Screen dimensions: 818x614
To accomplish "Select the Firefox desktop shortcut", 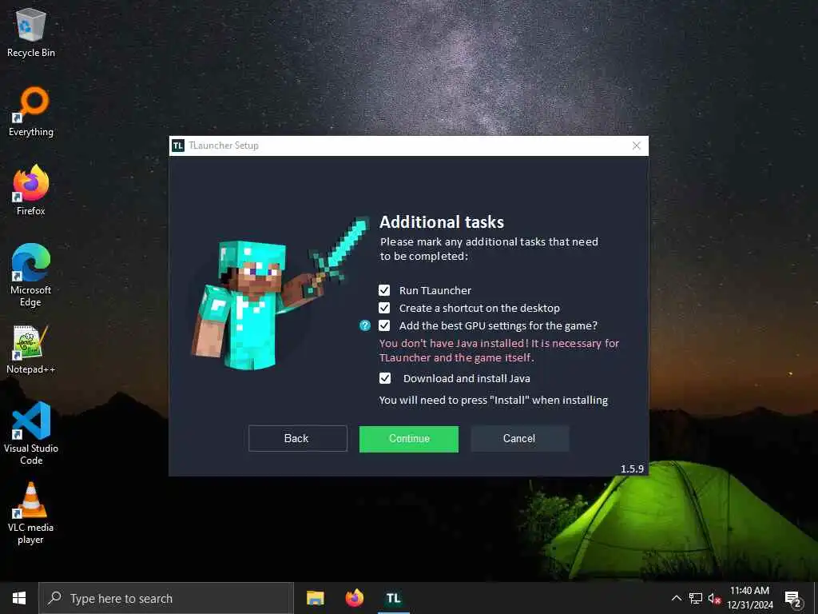I will pyautogui.click(x=31, y=190).
